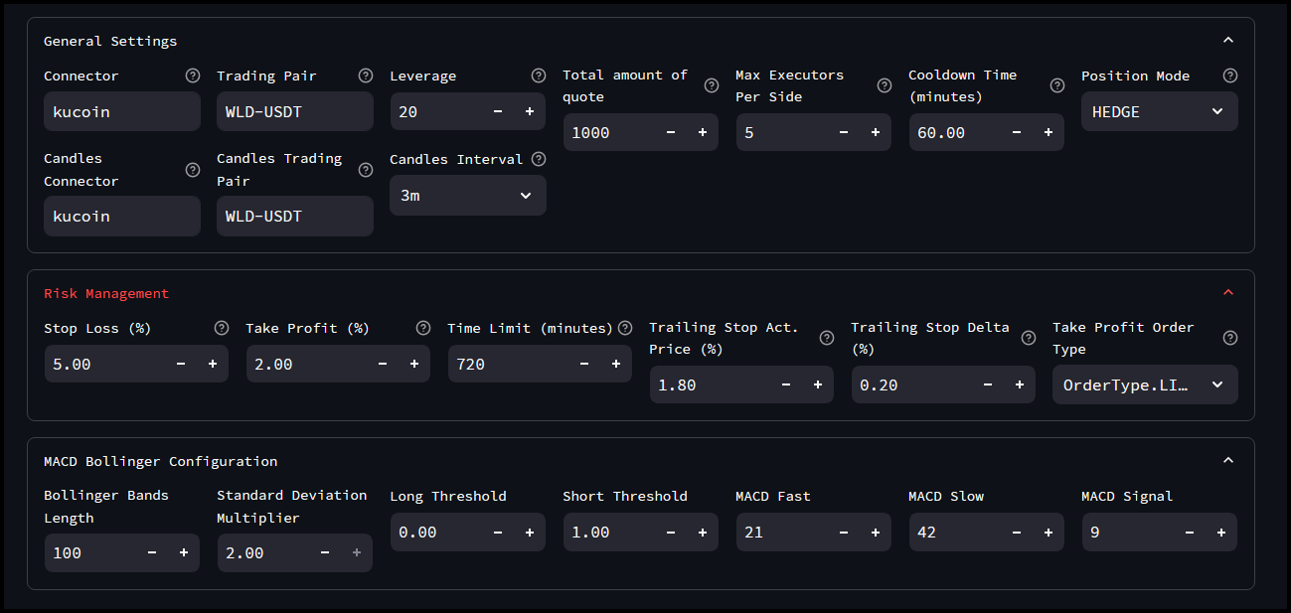Image resolution: width=1291 pixels, height=613 pixels.
Task: Decrease Stop Loss using the minus stepper
Action: tap(180, 364)
